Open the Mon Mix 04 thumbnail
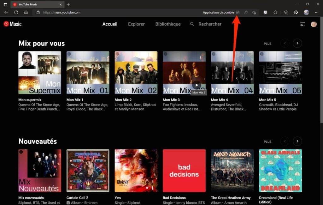 pyautogui.click(x=232, y=73)
